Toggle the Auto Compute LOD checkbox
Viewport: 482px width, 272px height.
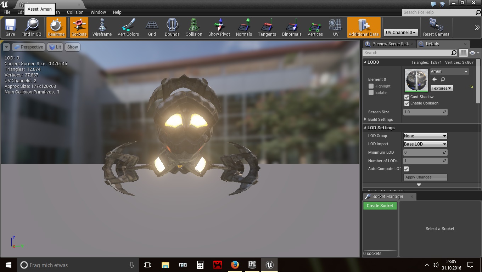tap(406, 169)
